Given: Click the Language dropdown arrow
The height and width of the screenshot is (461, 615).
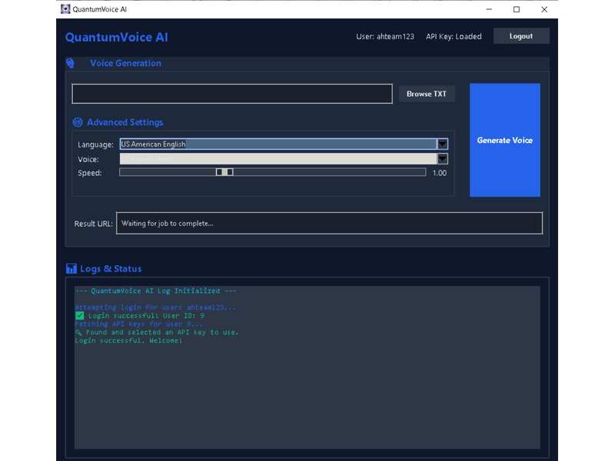Looking at the screenshot, I should pyautogui.click(x=443, y=144).
